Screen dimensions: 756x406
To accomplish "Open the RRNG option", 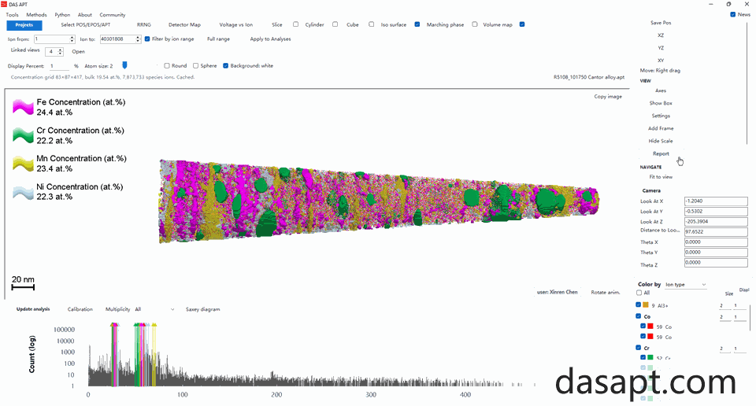I will (x=143, y=24).
